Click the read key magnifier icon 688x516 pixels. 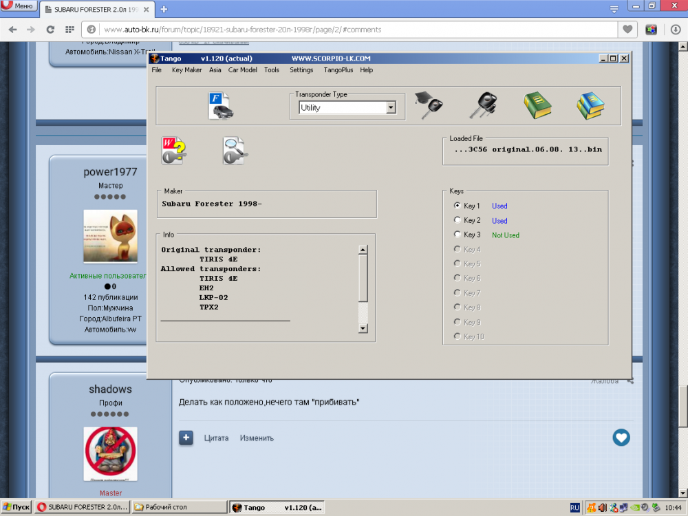point(235,151)
